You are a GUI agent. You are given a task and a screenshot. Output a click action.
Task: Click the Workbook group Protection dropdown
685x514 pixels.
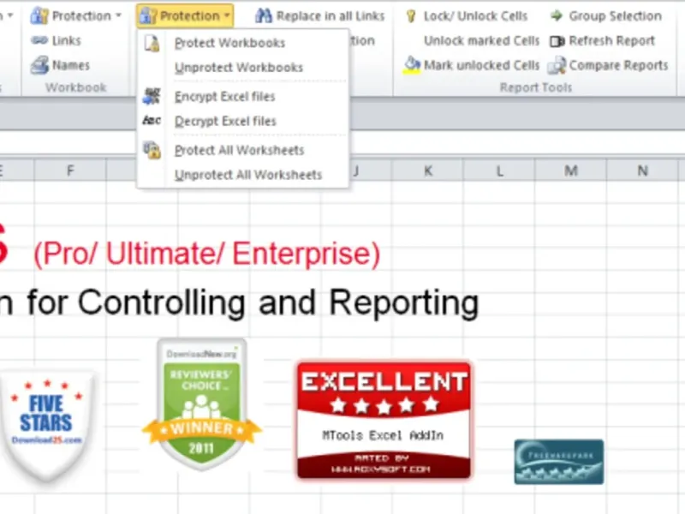pos(76,16)
